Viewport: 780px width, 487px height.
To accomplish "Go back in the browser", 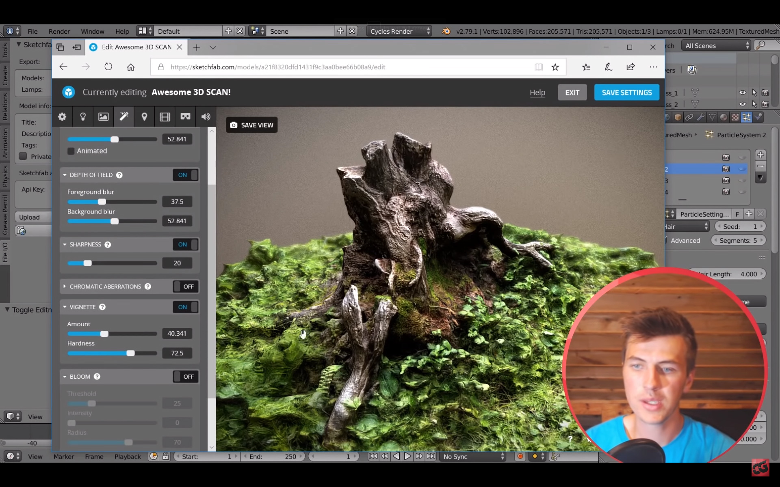I will tap(63, 67).
